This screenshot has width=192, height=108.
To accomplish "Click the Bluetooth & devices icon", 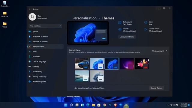I will coord(29,37).
